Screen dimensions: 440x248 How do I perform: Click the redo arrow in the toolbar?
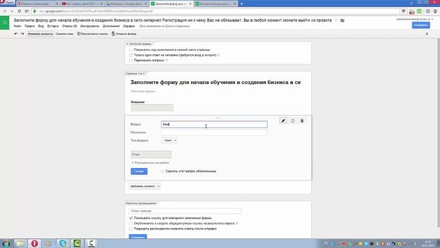[x=22, y=34]
